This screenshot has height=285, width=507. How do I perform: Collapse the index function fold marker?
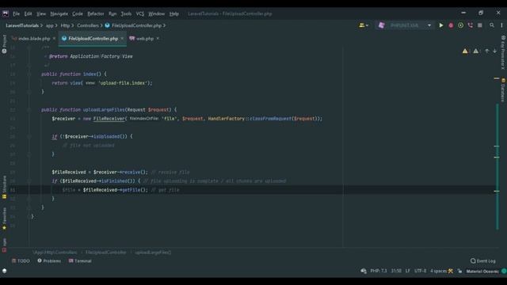pyautogui.click(x=29, y=74)
